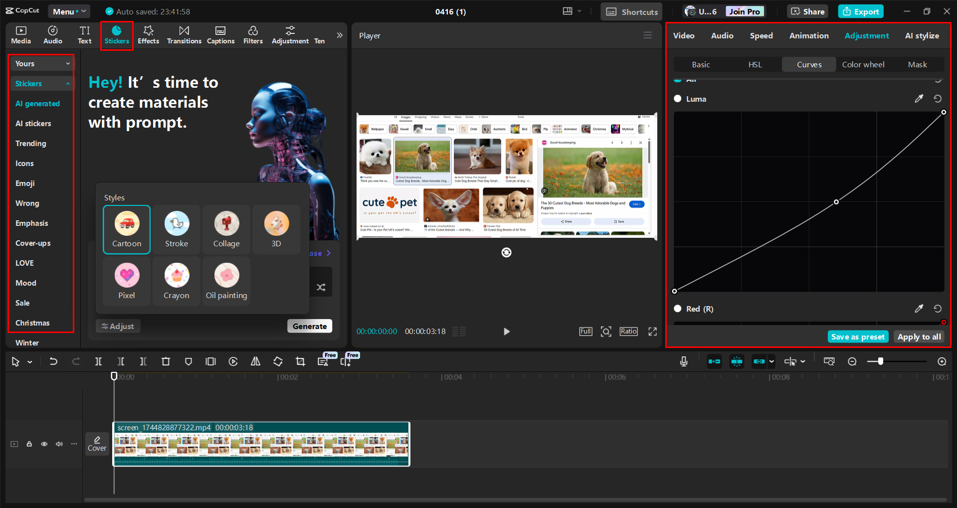957x508 pixels.
Task: Select the Crop tool in the timeline toolbar
Action: pos(300,361)
